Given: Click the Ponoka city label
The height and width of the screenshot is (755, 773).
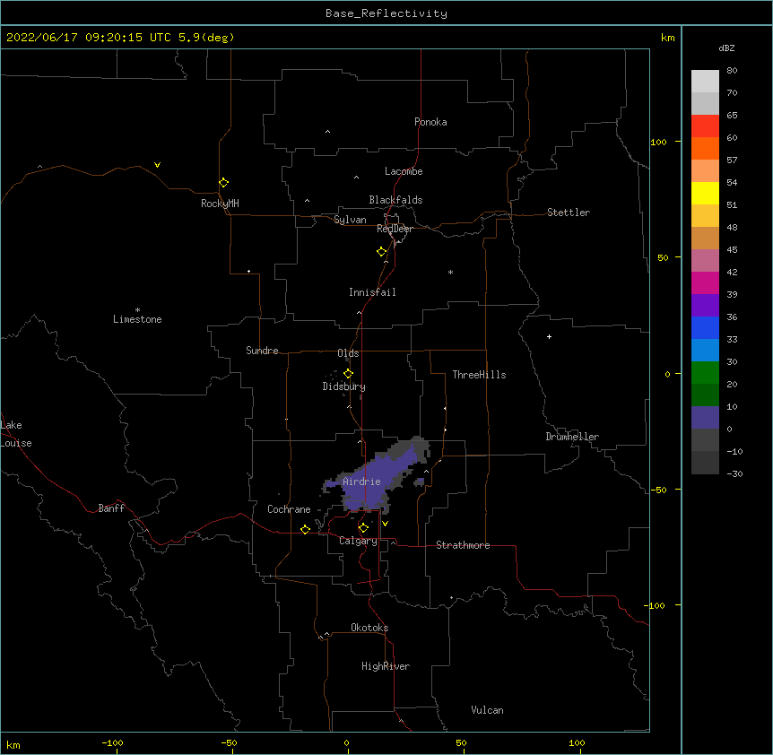Looking at the screenshot, I should point(430,122).
